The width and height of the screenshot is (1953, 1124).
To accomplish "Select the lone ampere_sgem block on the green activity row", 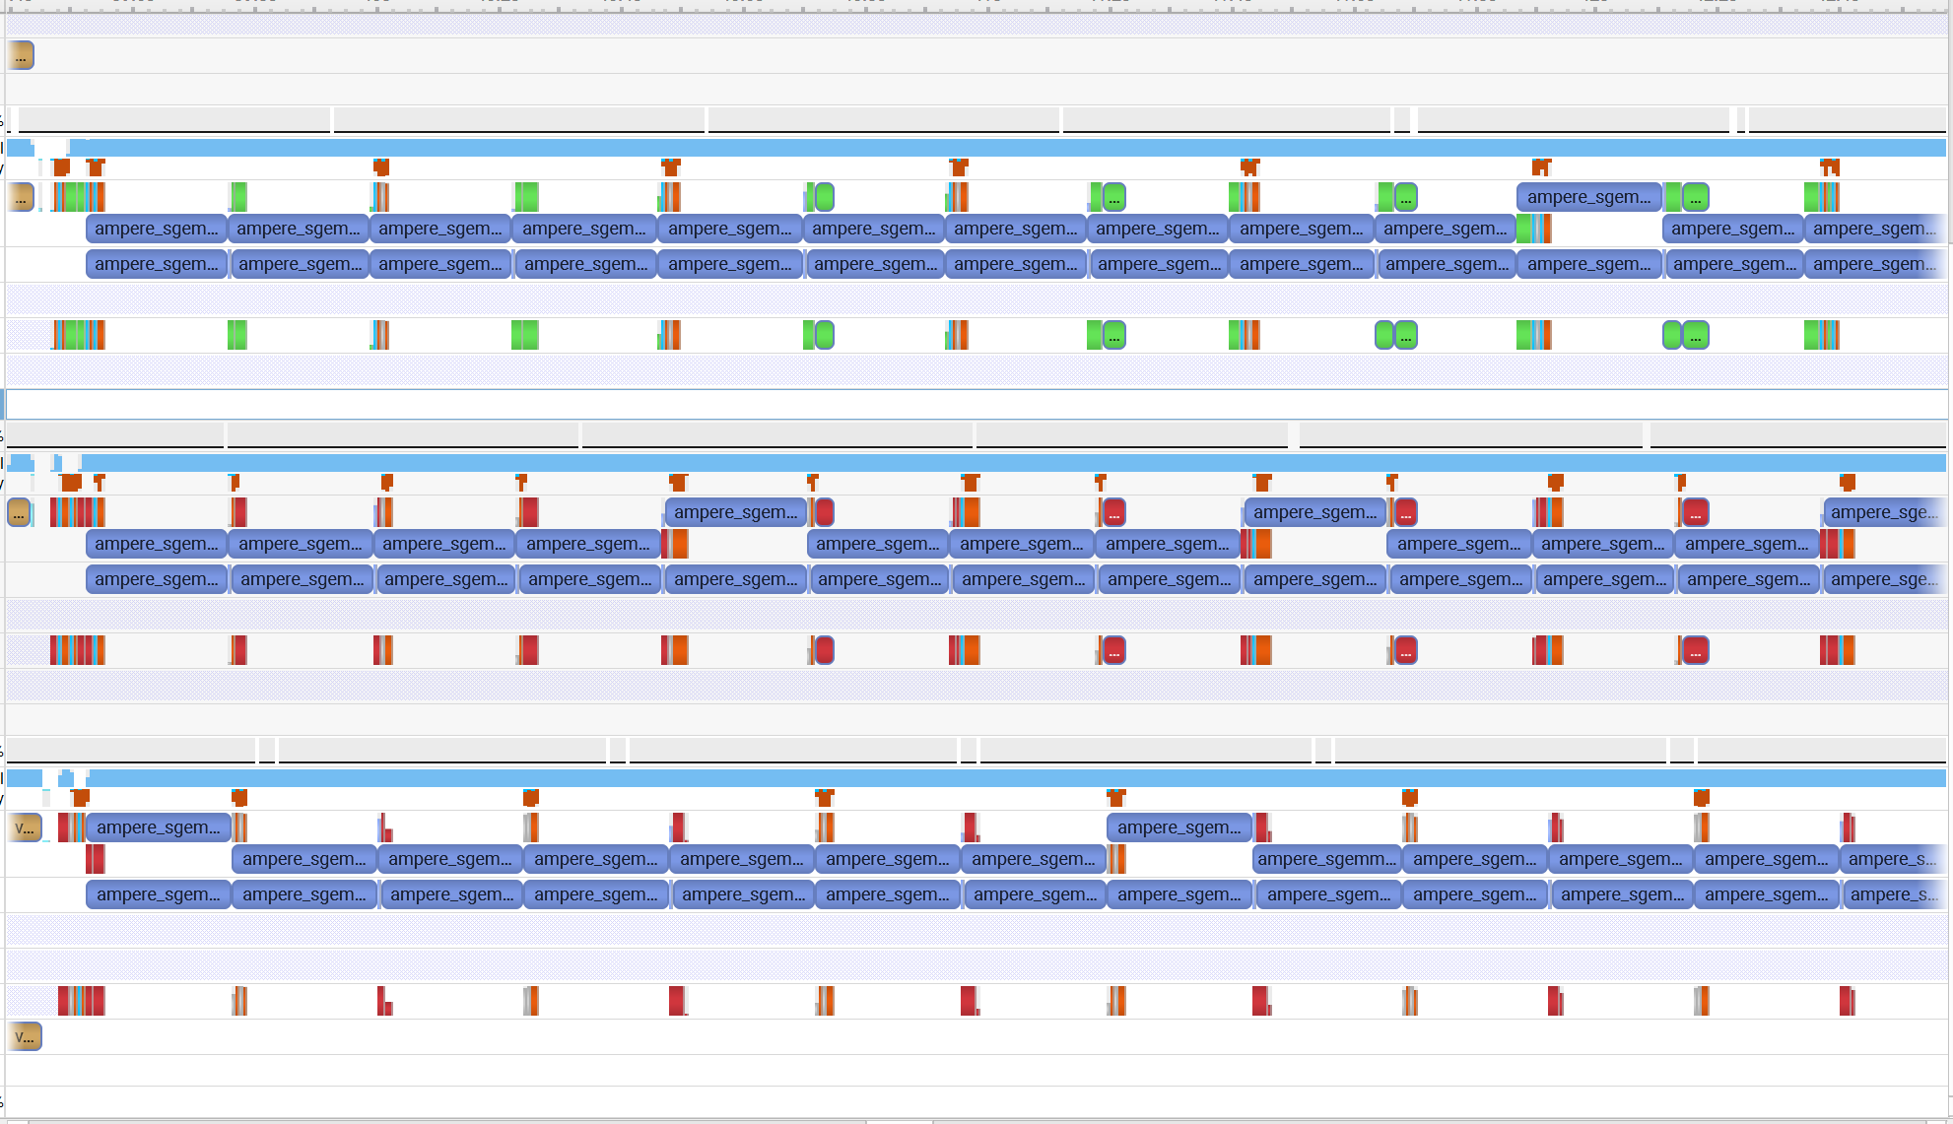I will tap(1588, 197).
